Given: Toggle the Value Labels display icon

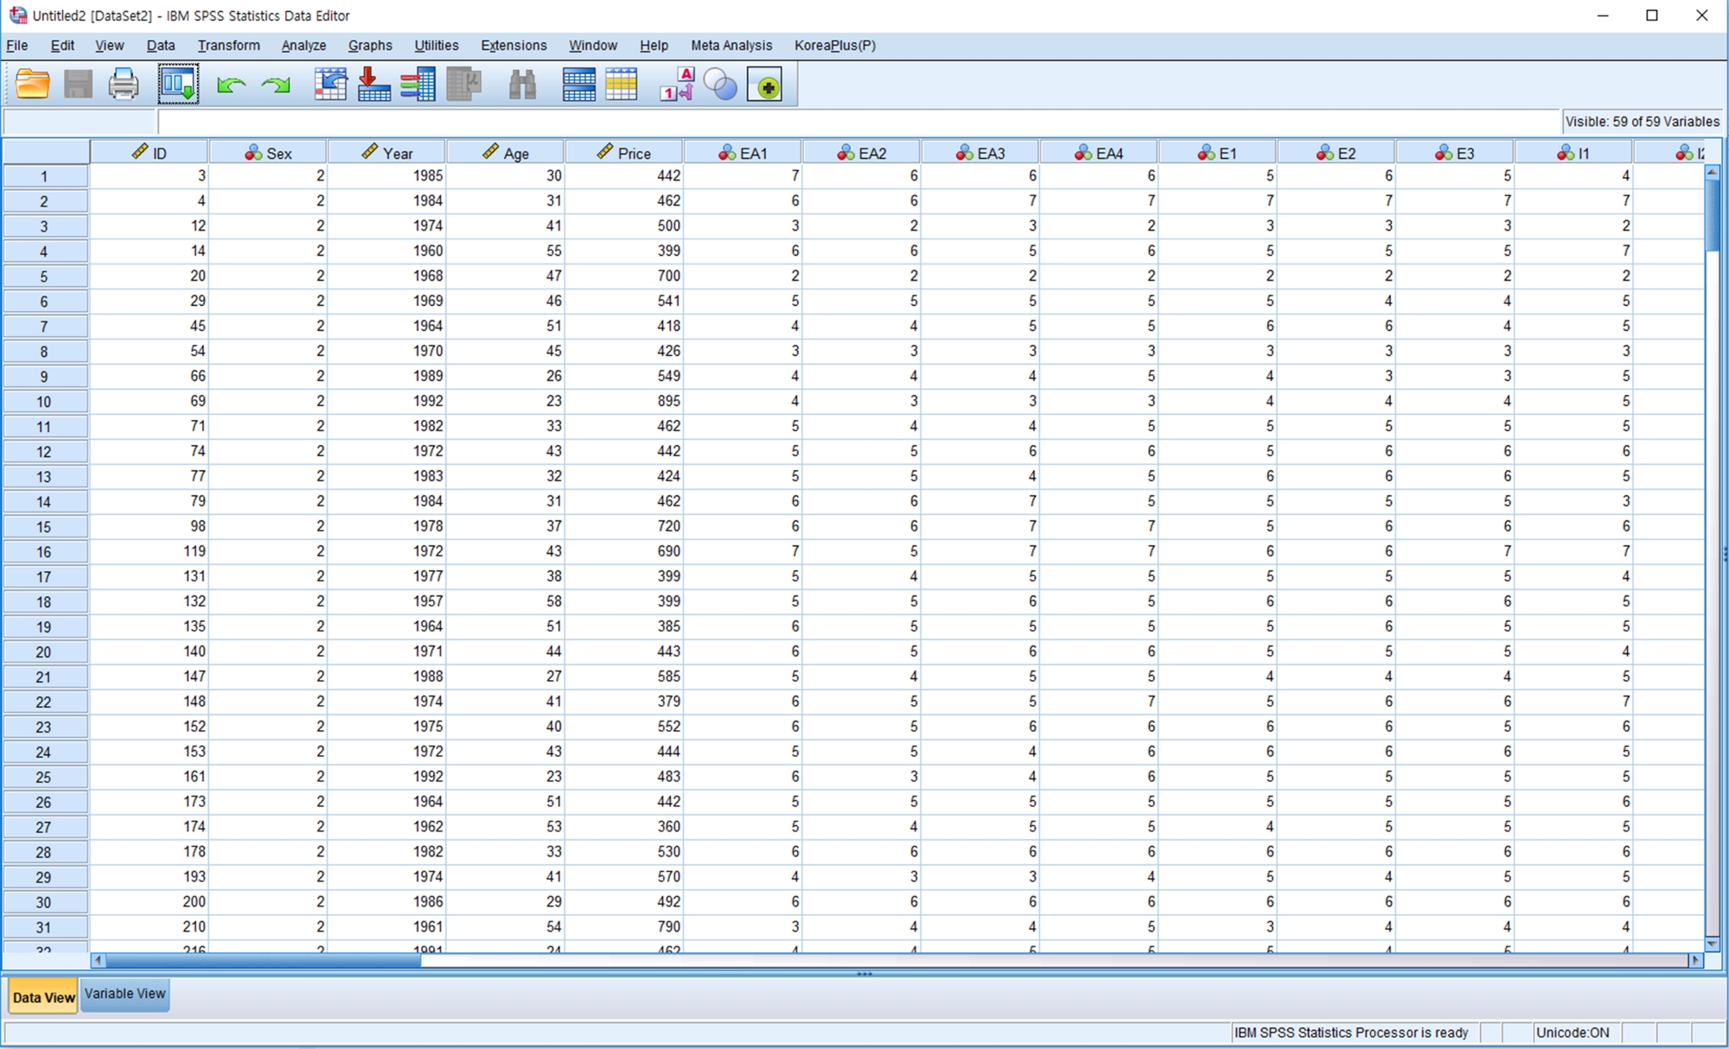Looking at the screenshot, I should tap(677, 85).
